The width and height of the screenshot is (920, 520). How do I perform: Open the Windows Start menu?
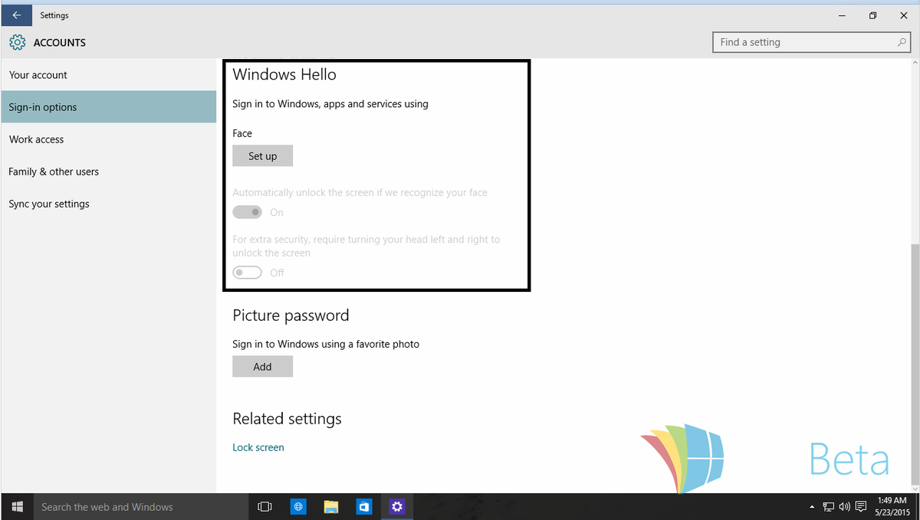click(x=17, y=506)
